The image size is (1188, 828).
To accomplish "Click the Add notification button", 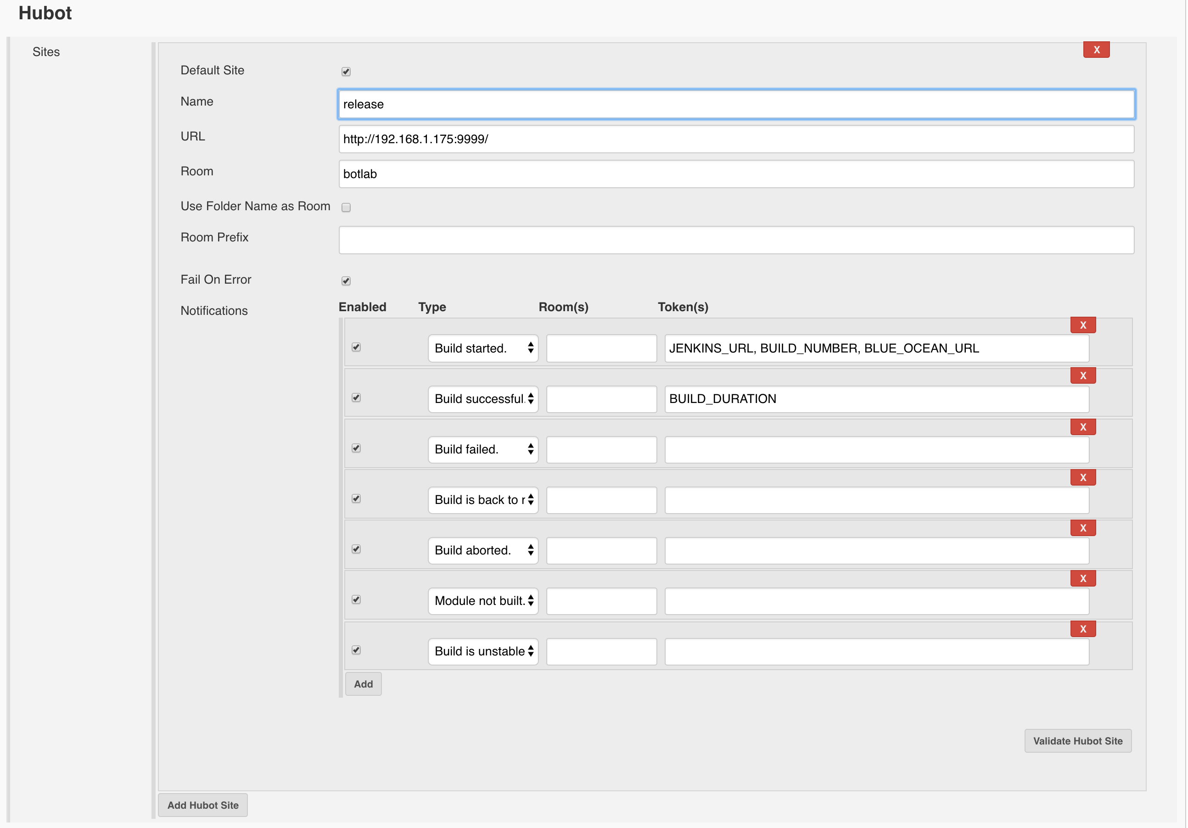I will [363, 683].
